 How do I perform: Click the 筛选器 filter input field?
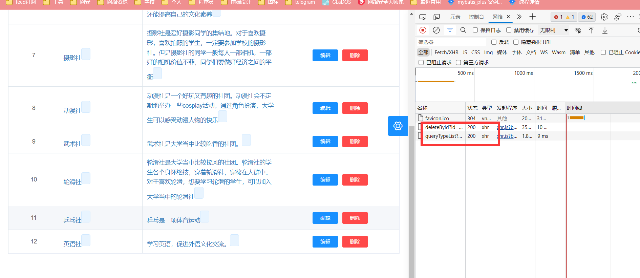[x=450, y=42]
